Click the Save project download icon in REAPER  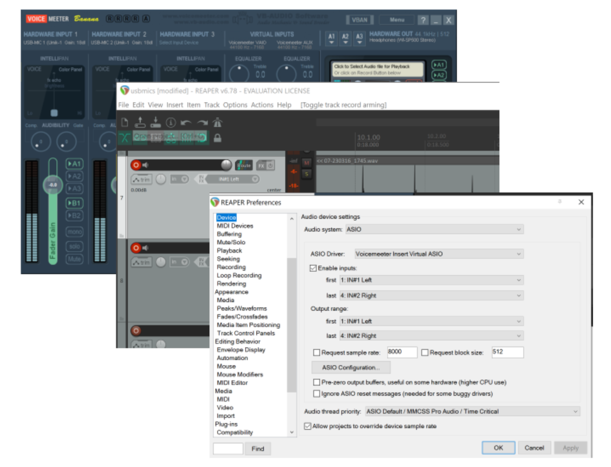coord(155,122)
